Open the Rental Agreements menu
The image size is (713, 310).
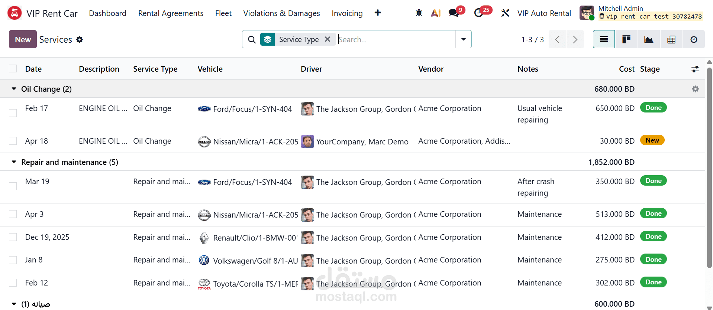pos(171,13)
